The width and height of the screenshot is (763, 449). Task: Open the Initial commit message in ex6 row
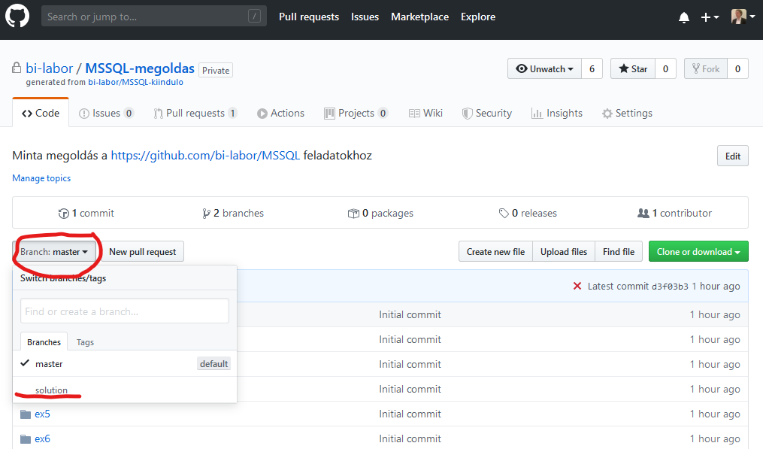click(x=410, y=438)
